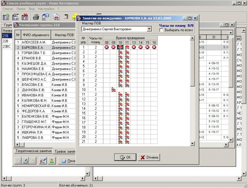
Task: Click the calendar page toolbar icon
Action: click(66, 16)
